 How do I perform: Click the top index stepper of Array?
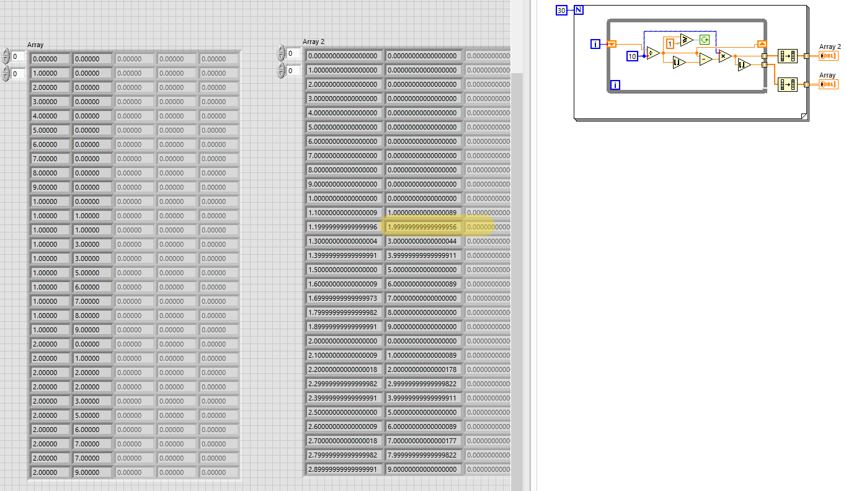[6, 56]
